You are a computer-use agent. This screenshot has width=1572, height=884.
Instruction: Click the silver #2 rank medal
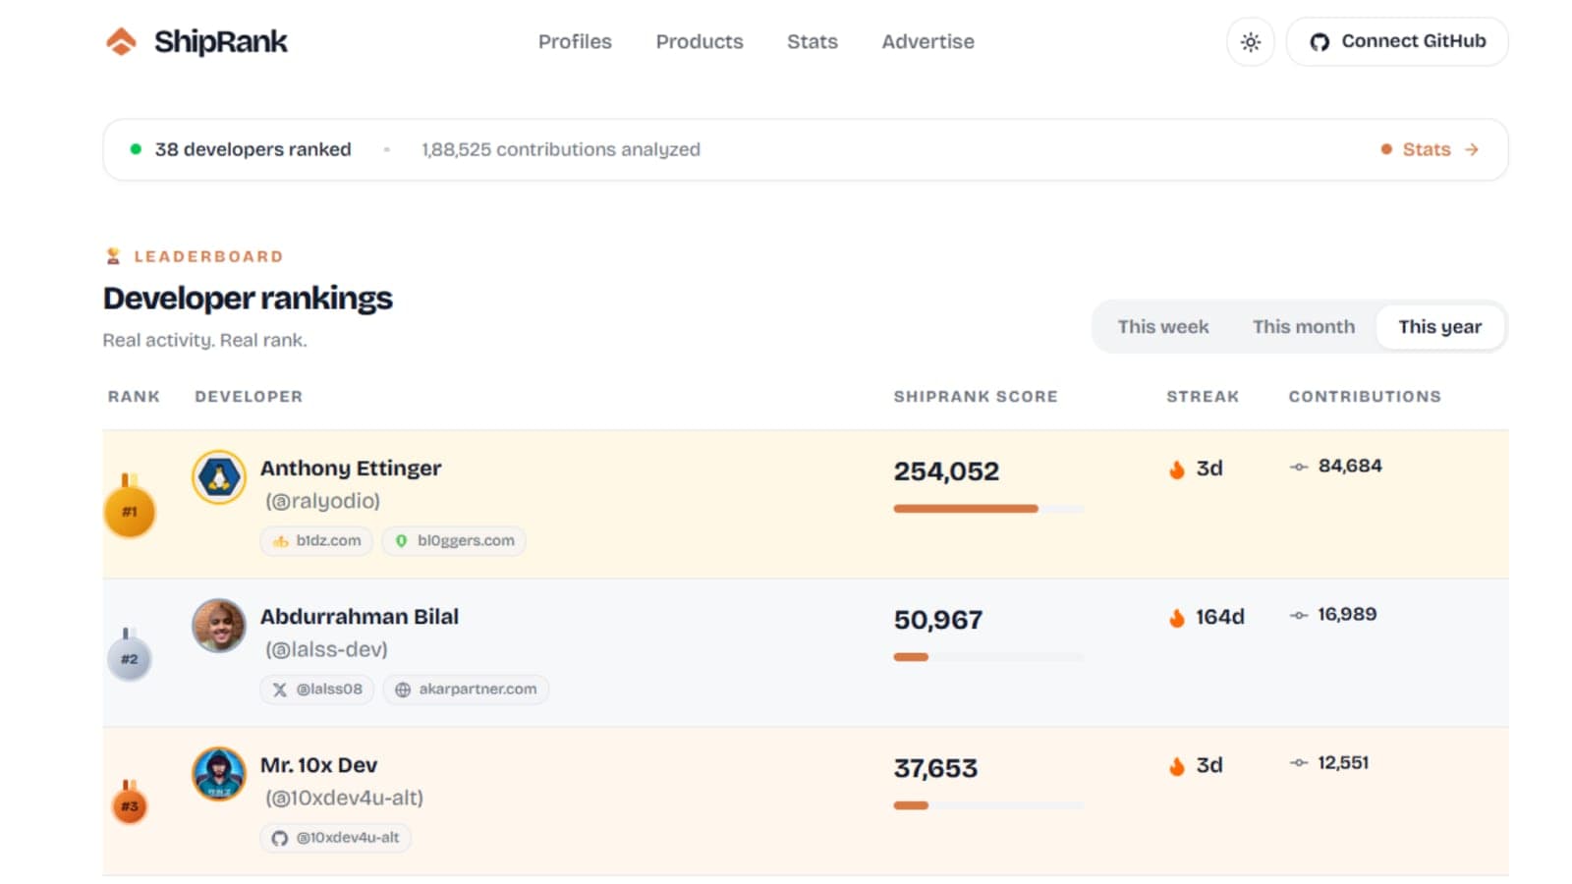pos(129,656)
